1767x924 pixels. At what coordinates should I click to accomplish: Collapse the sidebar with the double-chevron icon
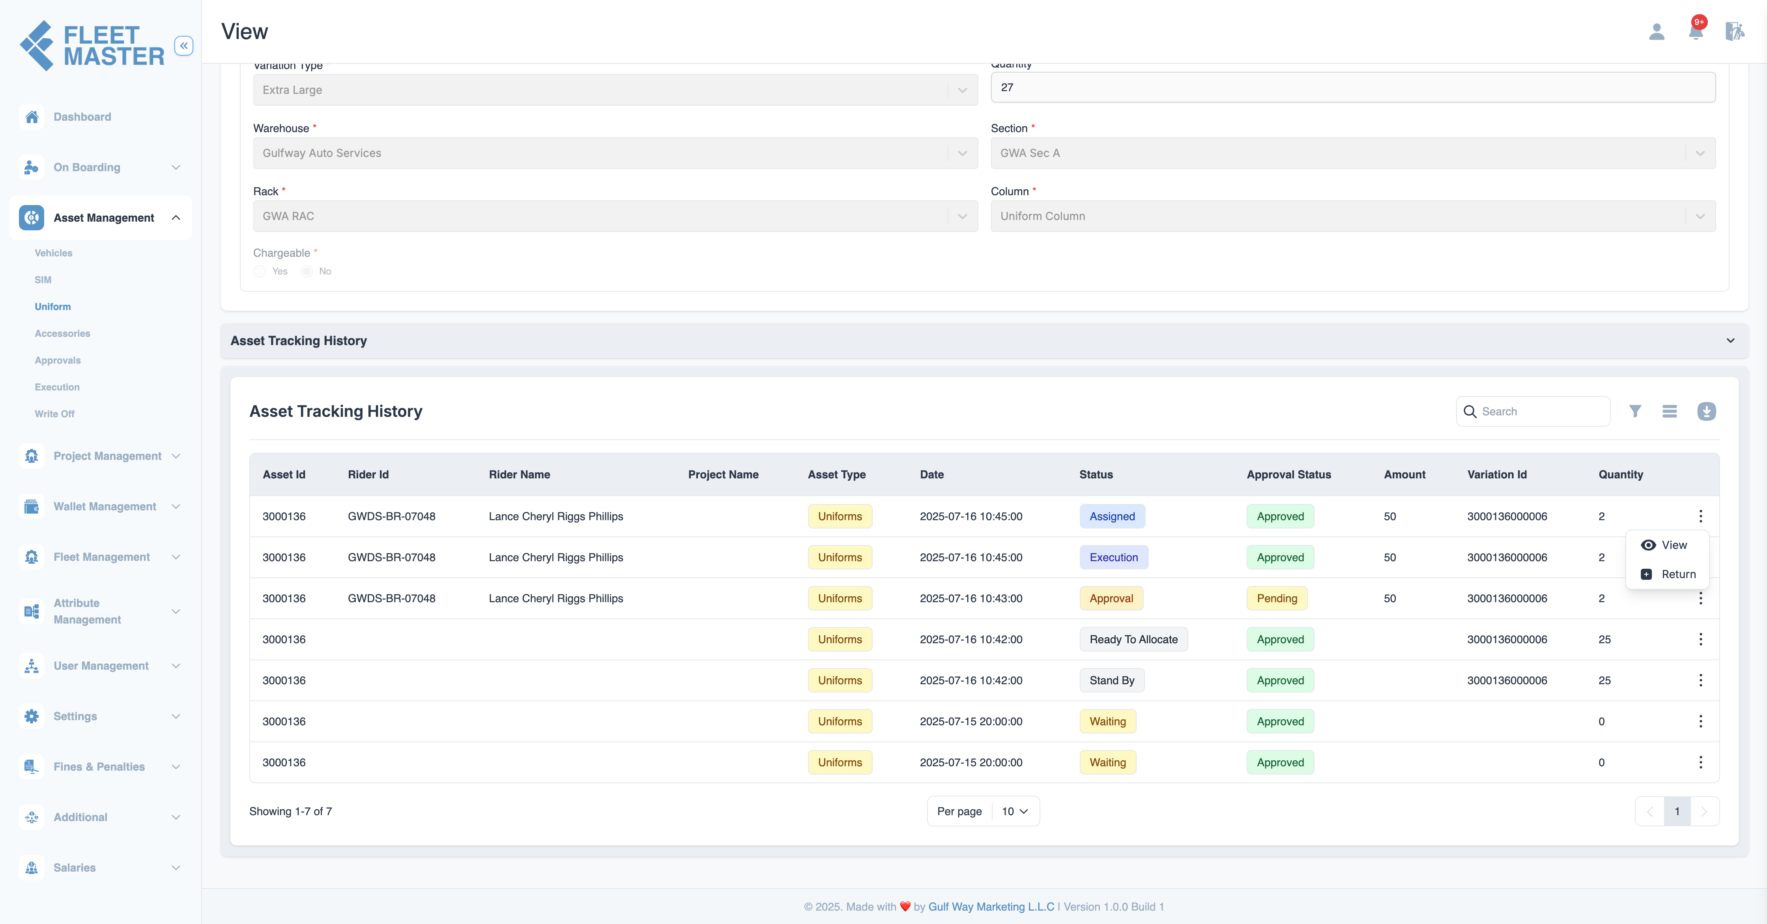183,46
